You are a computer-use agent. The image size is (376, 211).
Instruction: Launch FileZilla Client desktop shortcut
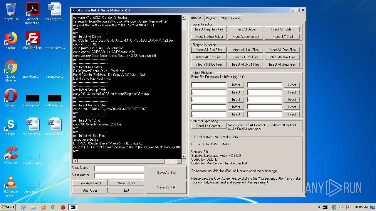coord(33,40)
